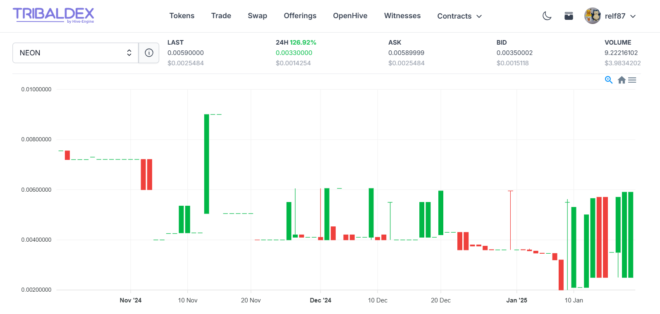Click the 20 Dec x-axis label
660x314 pixels.
441,300
